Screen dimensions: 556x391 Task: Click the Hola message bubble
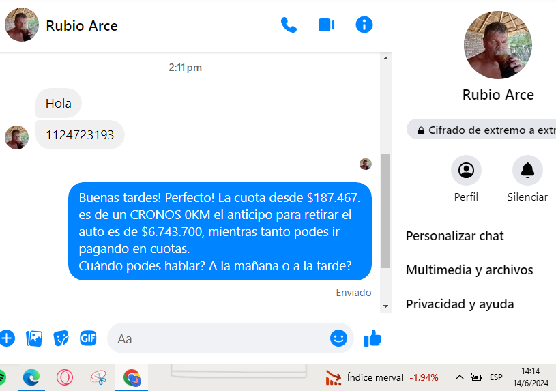[59, 103]
